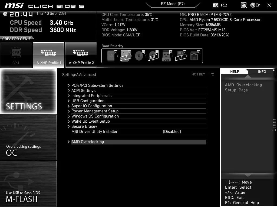Open the BIOS search magnifier icon
Screen dimensions: 277x207
click(244, 5)
